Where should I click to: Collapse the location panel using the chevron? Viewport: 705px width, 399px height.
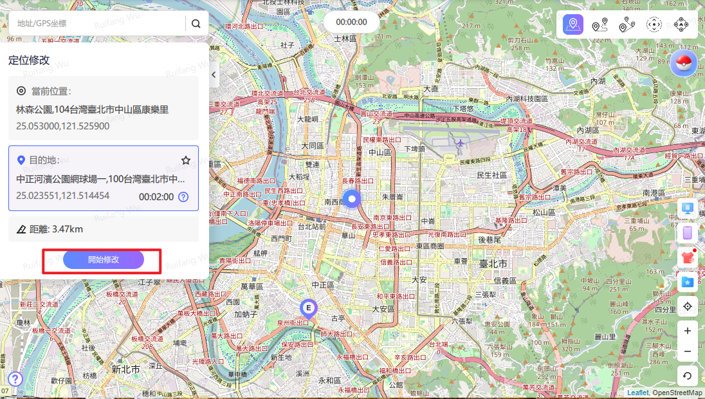213,74
